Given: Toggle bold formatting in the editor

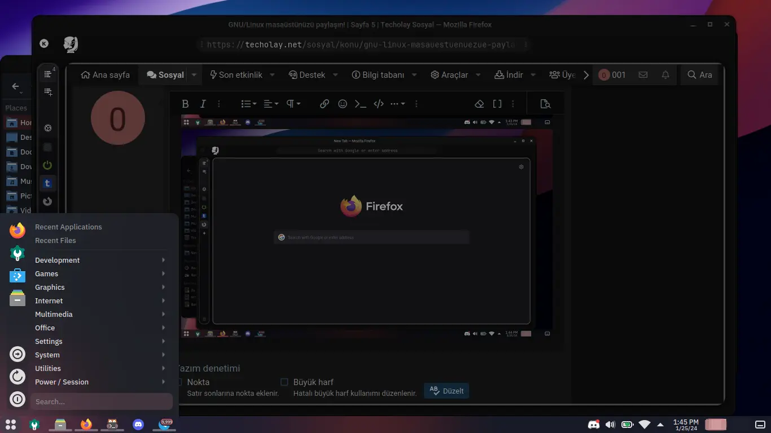Looking at the screenshot, I should tap(185, 104).
